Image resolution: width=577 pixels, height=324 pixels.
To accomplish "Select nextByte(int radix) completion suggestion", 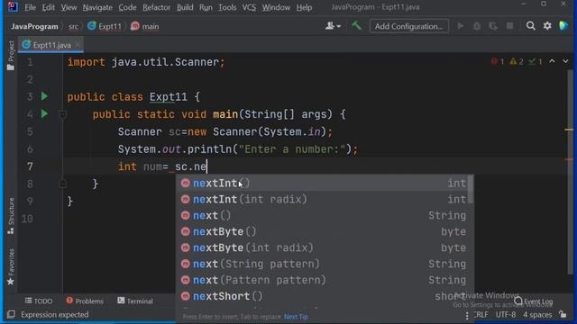I will [x=324, y=247].
